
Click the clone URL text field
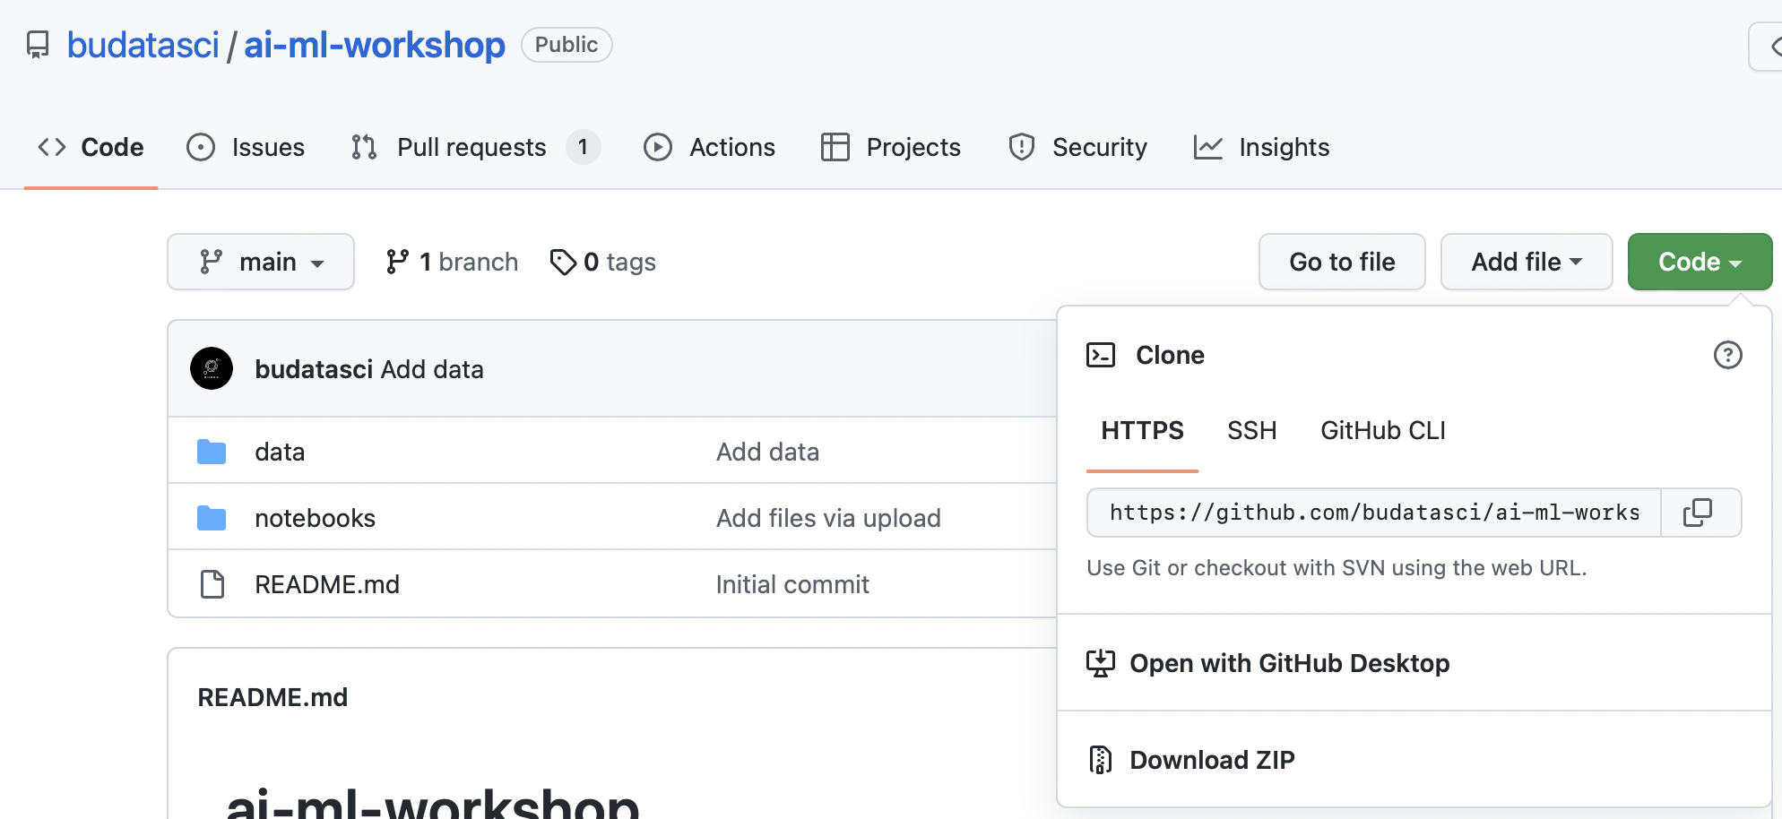[x=1374, y=513]
